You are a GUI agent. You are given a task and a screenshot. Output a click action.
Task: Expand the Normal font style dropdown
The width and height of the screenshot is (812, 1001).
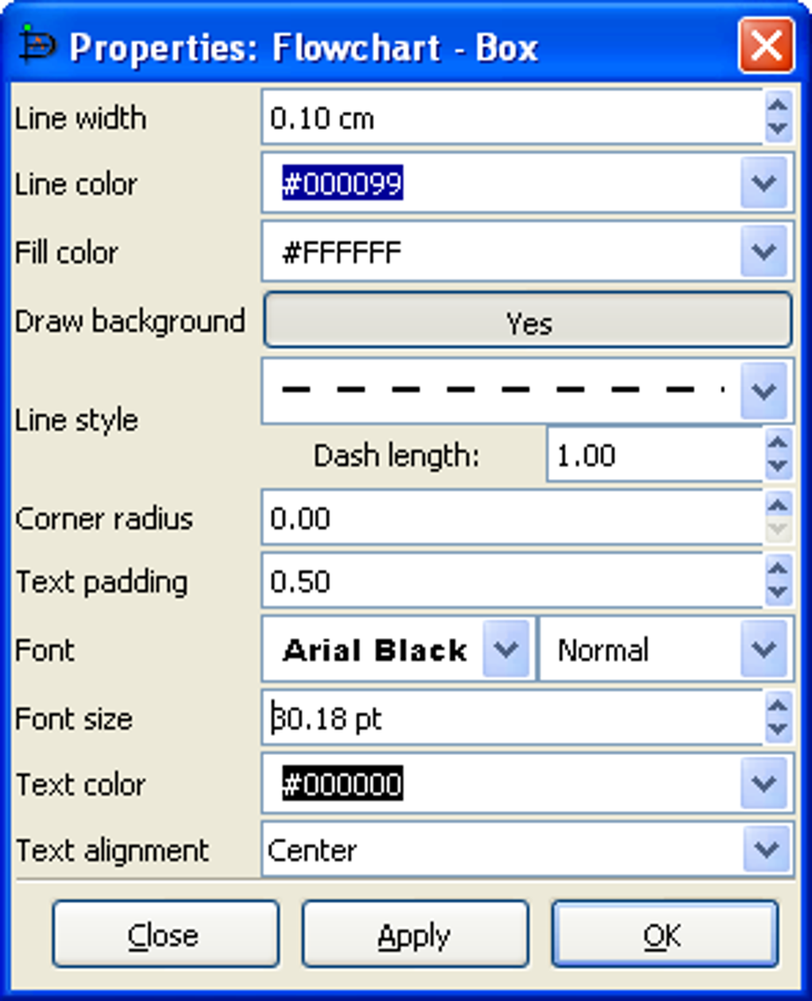click(x=763, y=649)
